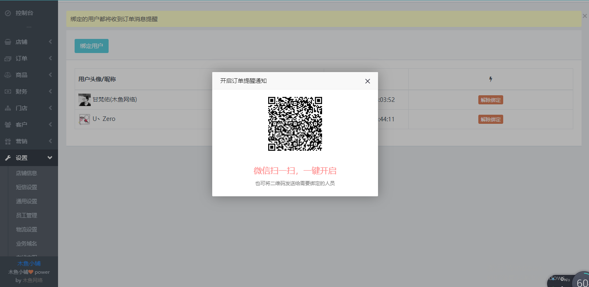The height and width of the screenshot is (287, 589).
Task: Expand the 商品 menu chevron
Action: [x=50, y=75]
